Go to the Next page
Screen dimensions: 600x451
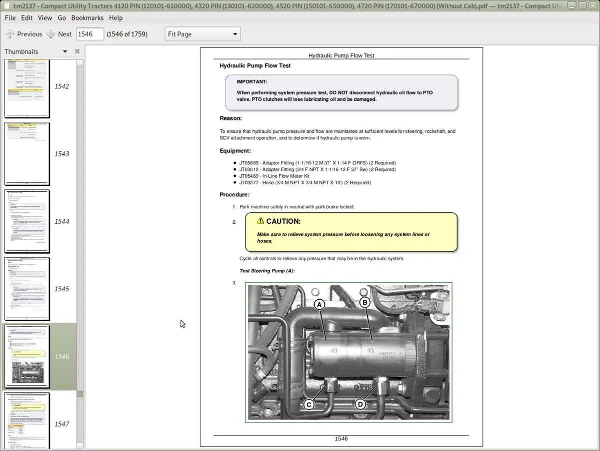pyautogui.click(x=59, y=34)
